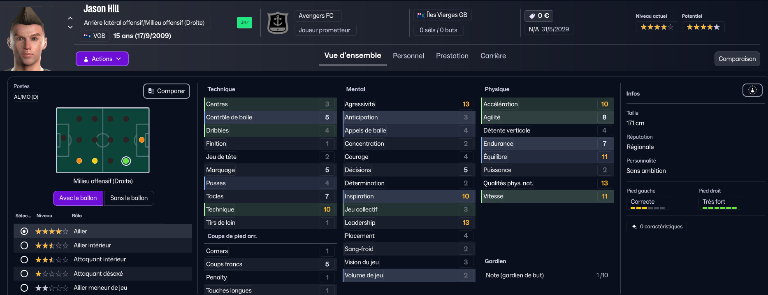Open the Carrière tab
The width and height of the screenshot is (768, 295).
click(x=493, y=56)
